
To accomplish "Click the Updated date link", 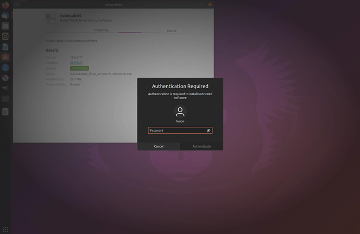I will [75, 63].
